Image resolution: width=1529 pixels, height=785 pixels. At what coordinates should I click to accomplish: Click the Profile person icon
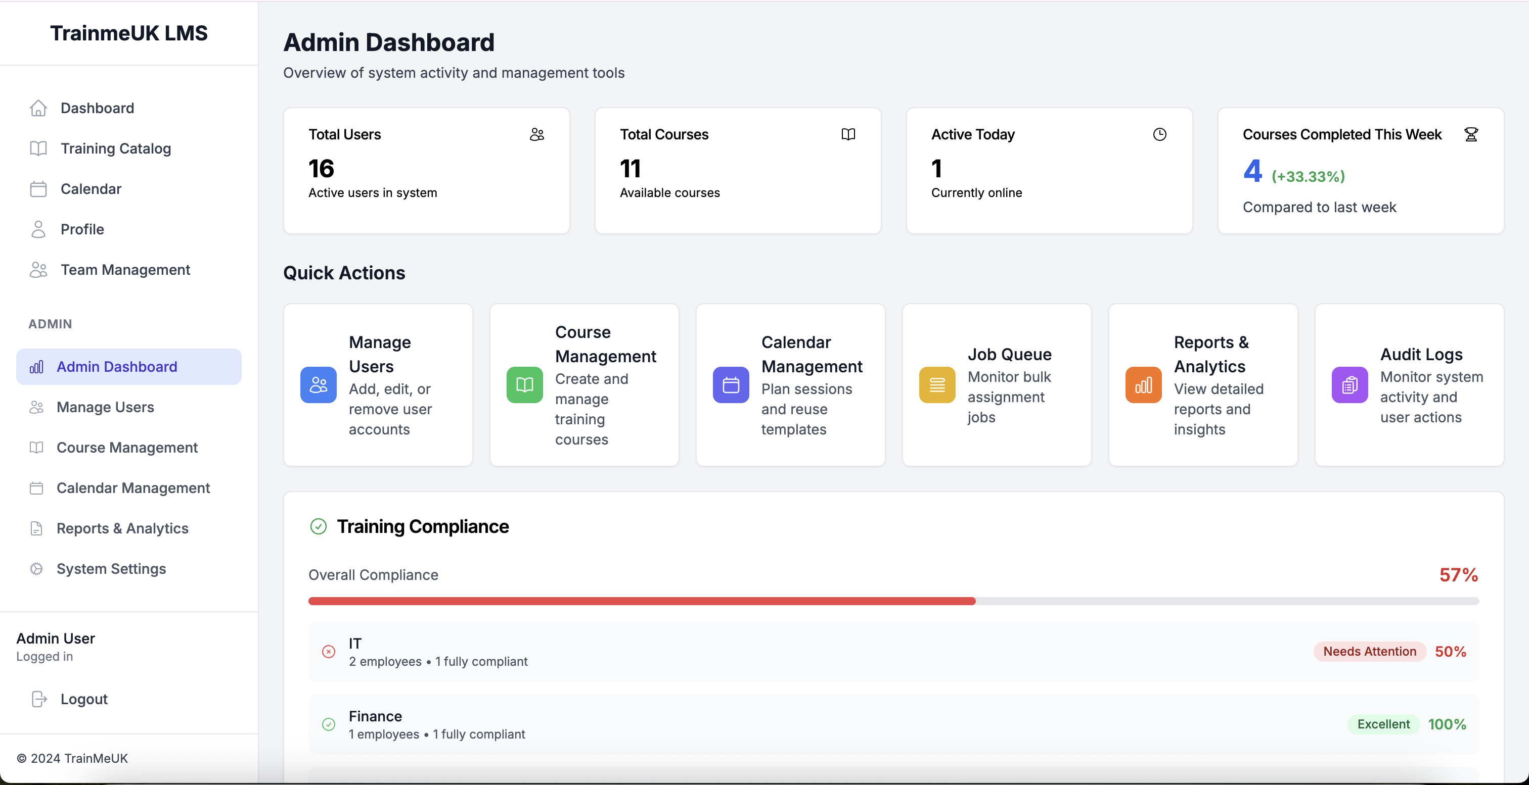coord(38,229)
